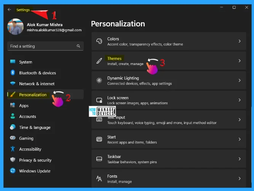Expand Taskbar with its chevron
The image size is (254, 191).
[x=240, y=159]
